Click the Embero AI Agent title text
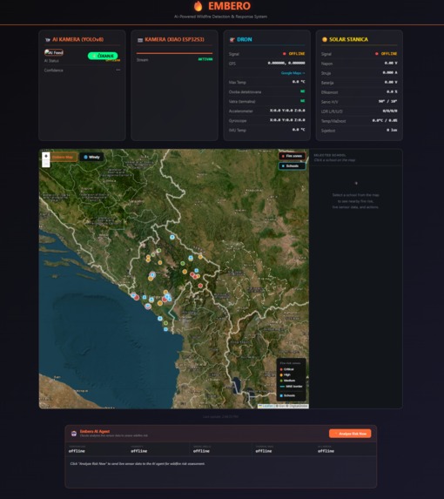This screenshot has width=444, height=499. [95, 431]
